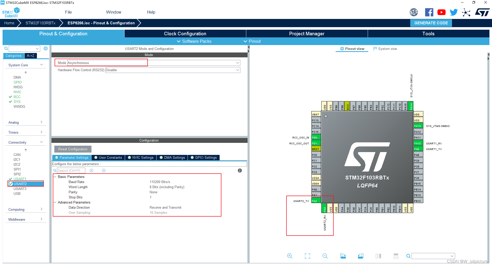Image resolution: width=492 pixels, height=266 pixels.
Task: Collapse the Basic Parameters group
Action: tap(55, 177)
